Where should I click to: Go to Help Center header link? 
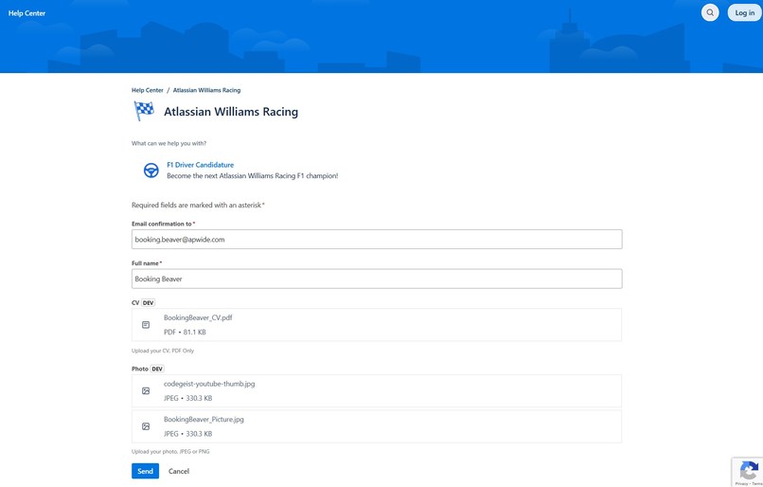tap(27, 13)
